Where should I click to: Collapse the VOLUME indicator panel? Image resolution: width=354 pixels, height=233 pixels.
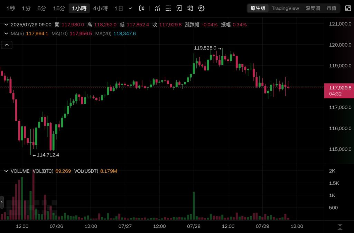(6, 171)
